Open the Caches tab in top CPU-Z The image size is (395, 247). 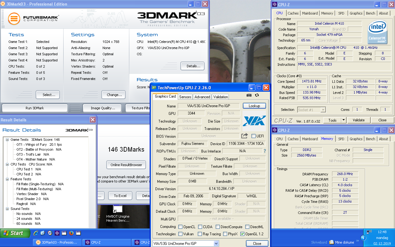point(293,13)
